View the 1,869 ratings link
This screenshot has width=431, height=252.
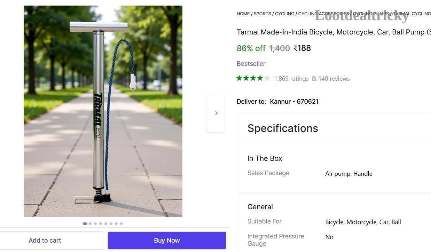click(x=291, y=79)
